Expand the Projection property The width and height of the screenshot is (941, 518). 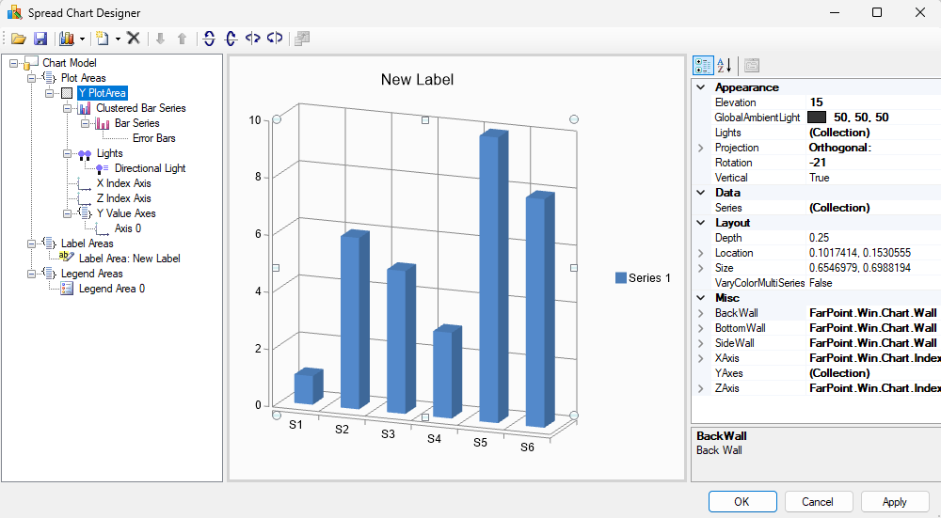(700, 148)
